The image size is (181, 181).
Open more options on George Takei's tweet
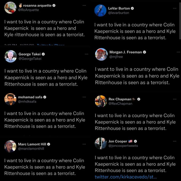87,54
